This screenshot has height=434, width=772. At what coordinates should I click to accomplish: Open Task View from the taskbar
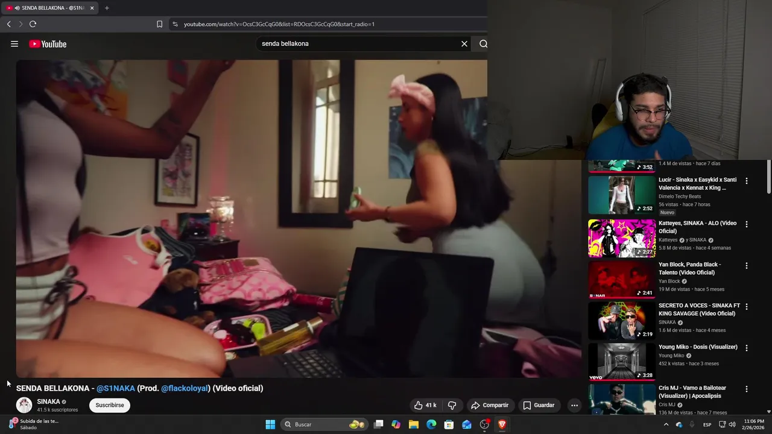click(x=378, y=424)
